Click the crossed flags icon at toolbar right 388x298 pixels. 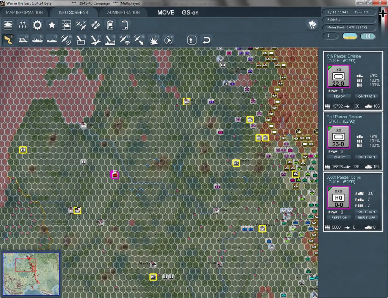point(312,25)
